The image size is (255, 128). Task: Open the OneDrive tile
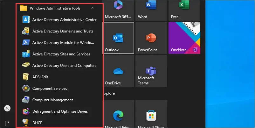point(118,71)
